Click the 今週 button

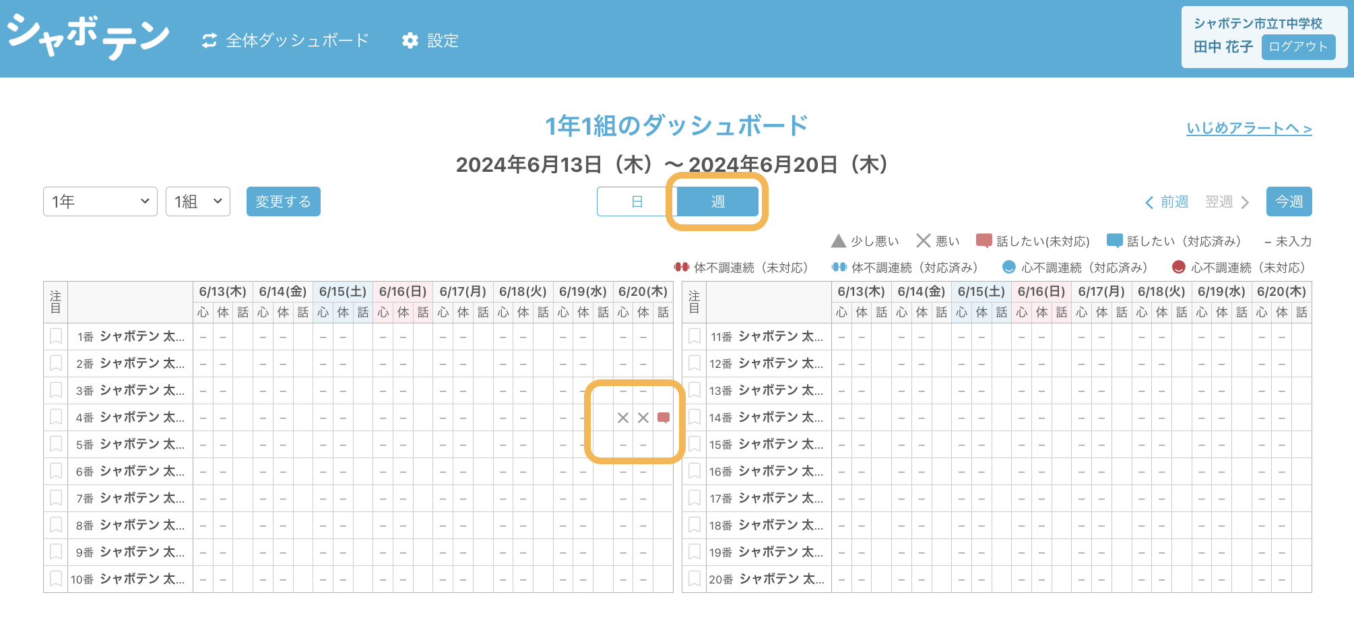tap(1289, 201)
